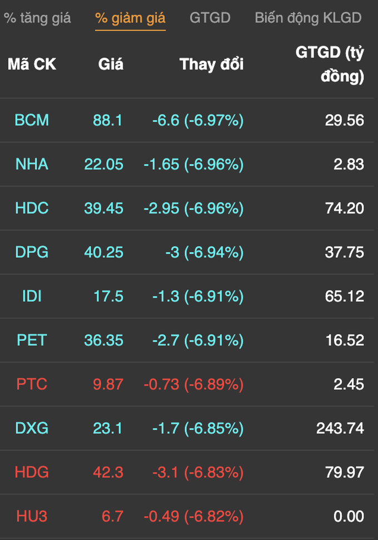Click BCM price change -6.6 (-6.97%)

point(198,120)
